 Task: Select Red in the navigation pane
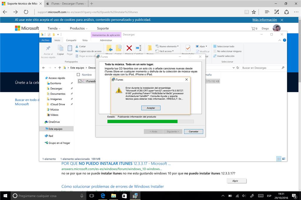[49, 136]
